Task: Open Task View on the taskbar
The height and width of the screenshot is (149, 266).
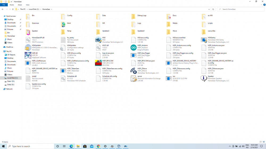Action: click(64, 146)
